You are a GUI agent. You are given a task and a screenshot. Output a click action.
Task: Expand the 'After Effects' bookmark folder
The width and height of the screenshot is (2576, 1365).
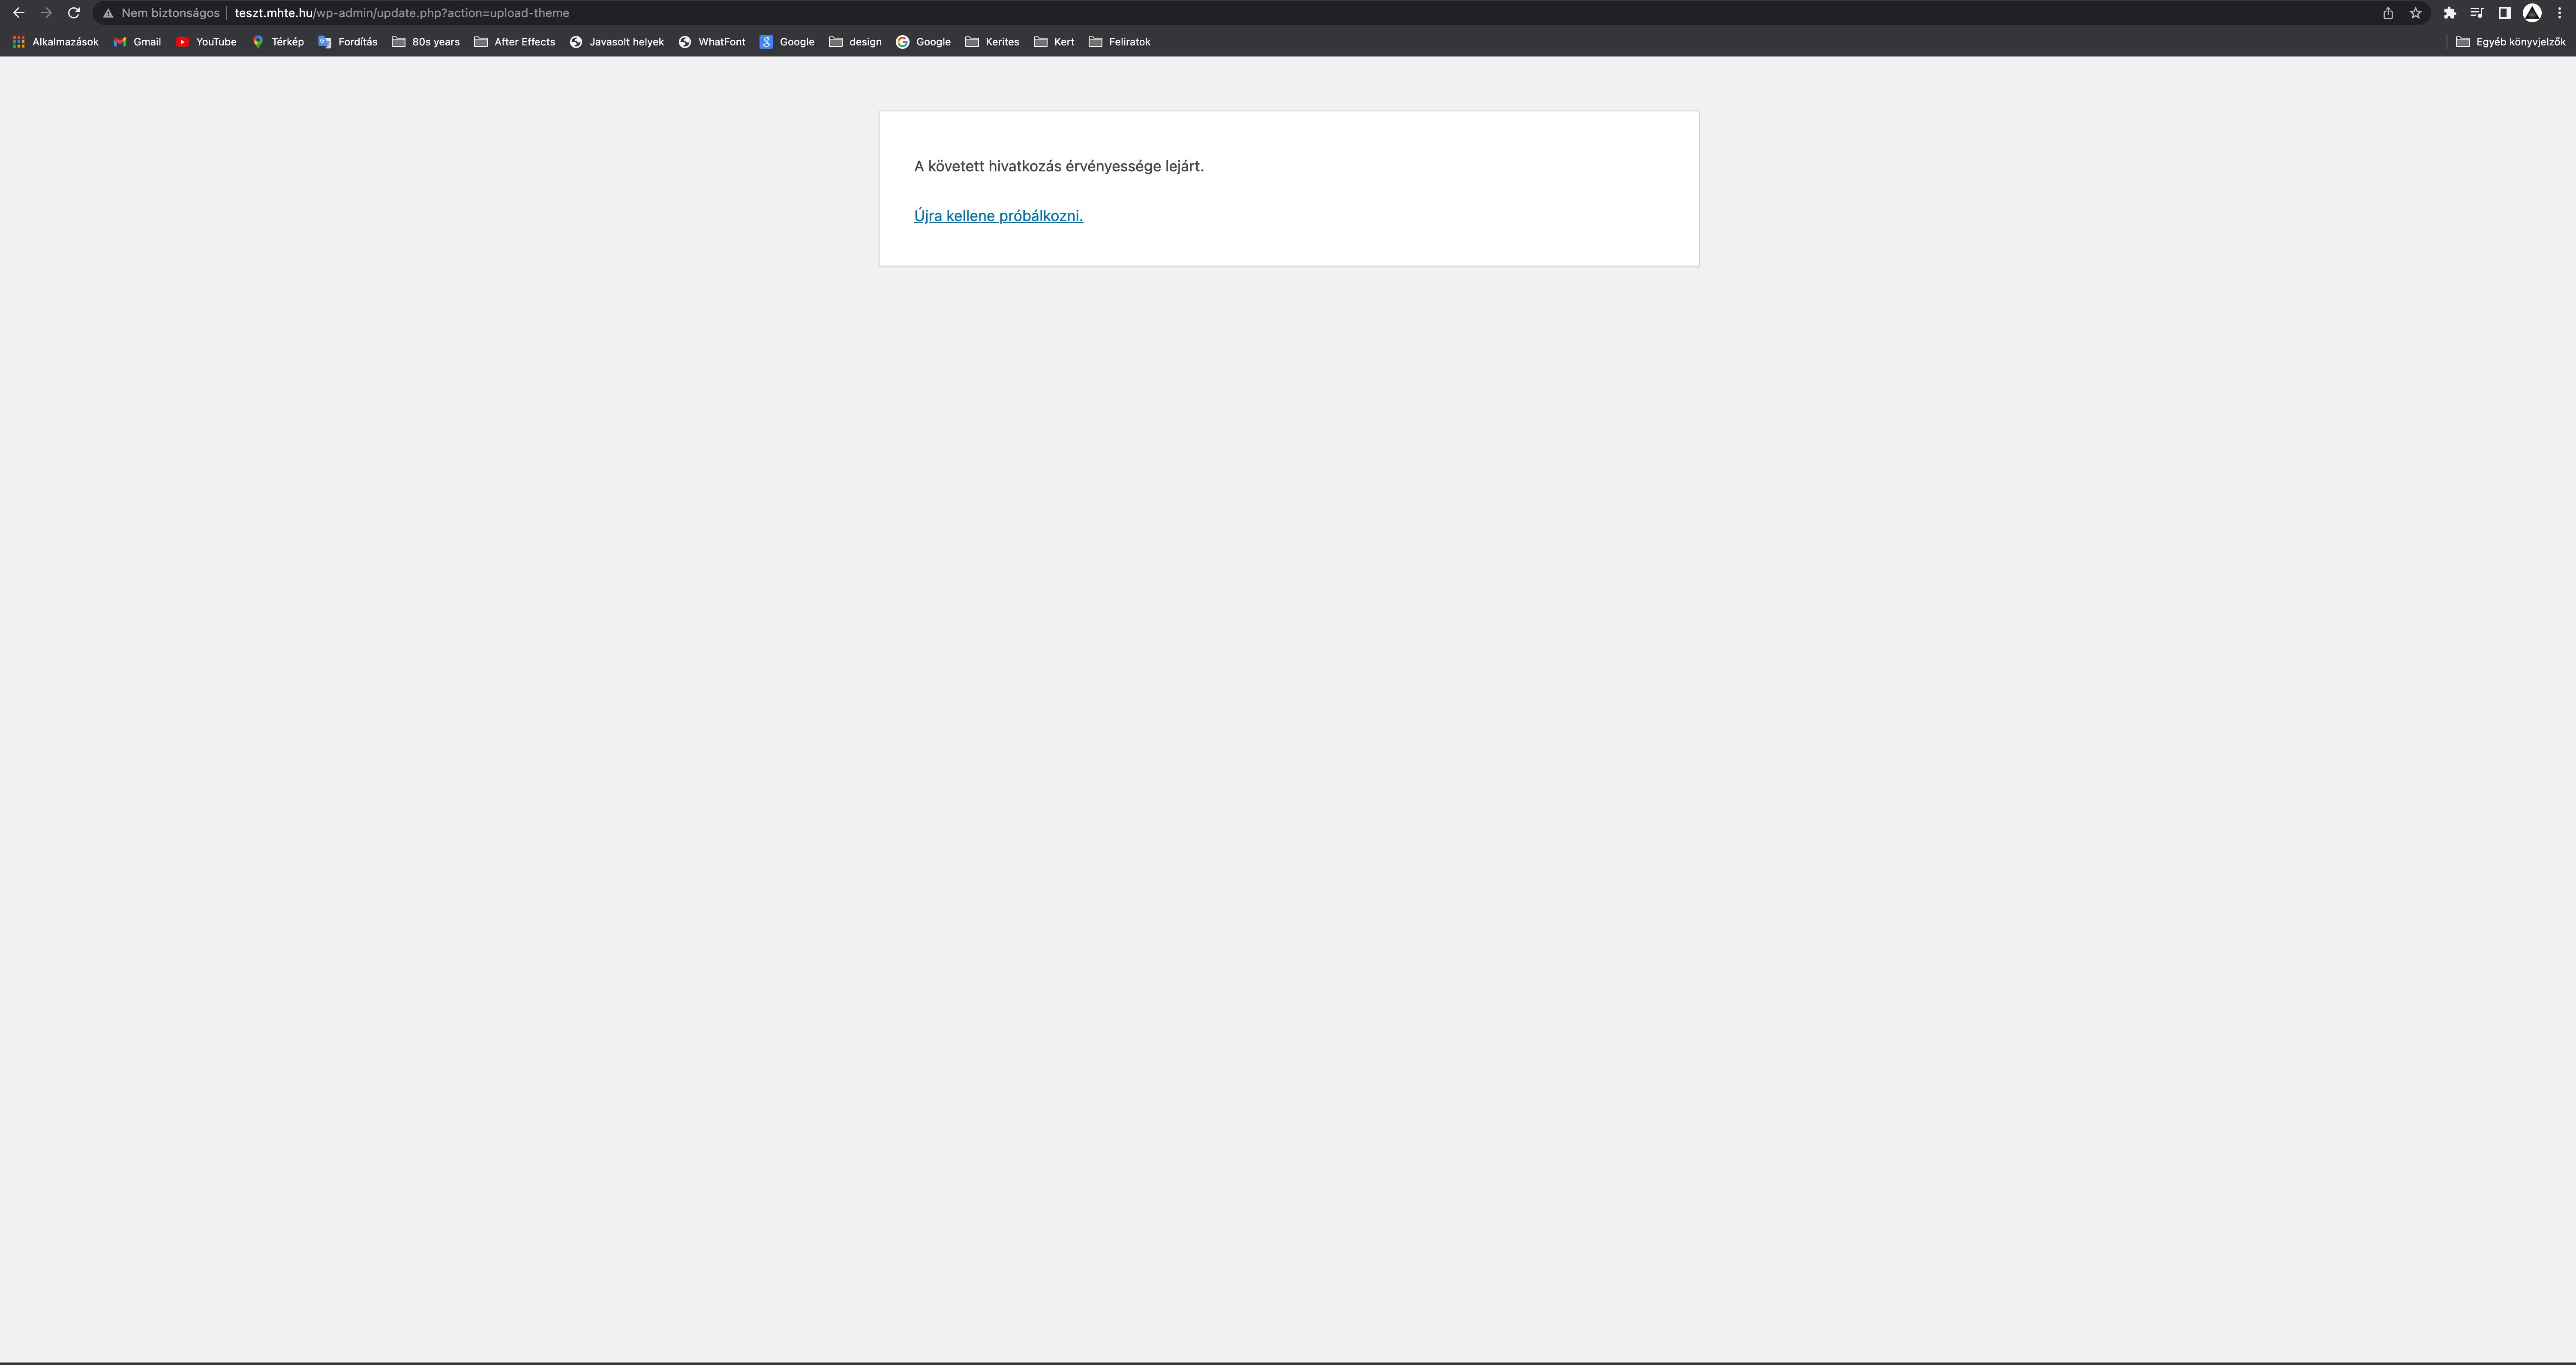coord(514,42)
